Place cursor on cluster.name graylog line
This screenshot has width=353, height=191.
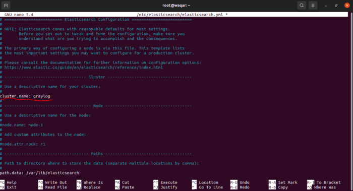click(x=25, y=96)
